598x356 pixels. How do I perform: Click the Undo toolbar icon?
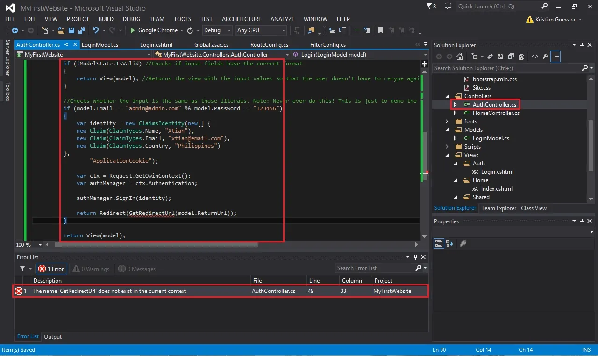tap(96, 30)
